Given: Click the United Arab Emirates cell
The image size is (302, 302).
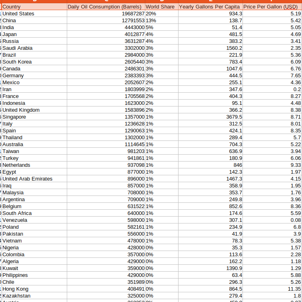Looking at the screenshot, I should coord(34,179).
